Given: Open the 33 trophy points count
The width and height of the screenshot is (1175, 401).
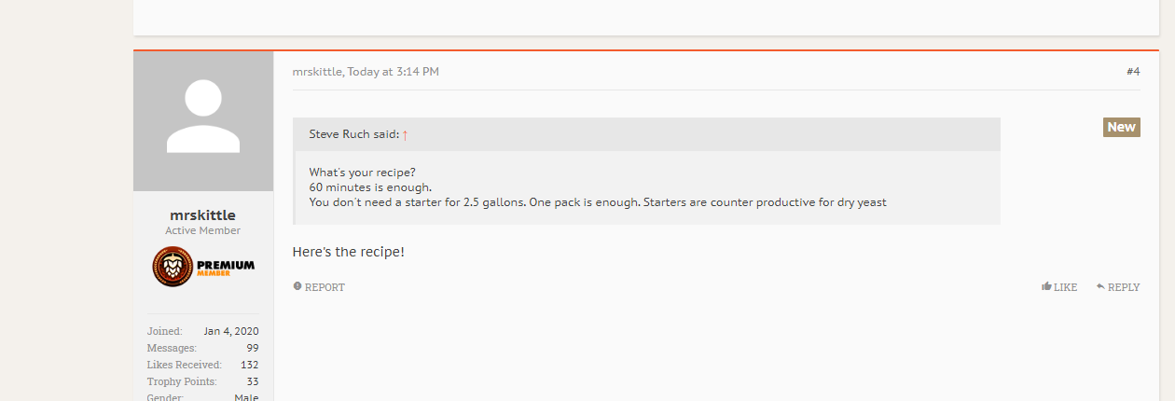Looking at the screenshot, I should pos(253,381).
